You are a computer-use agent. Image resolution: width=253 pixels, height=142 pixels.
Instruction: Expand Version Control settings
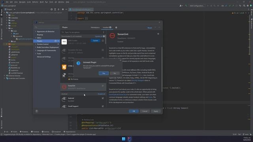[x=36, y=44]
